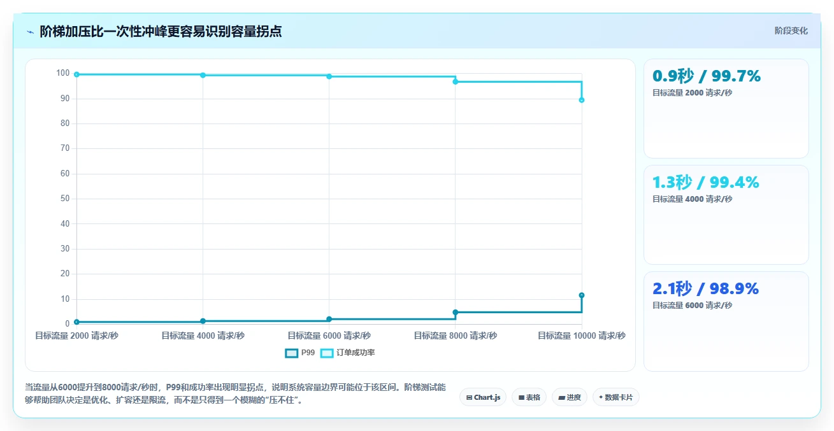Click card subtitle 目标流量 4000 请求/秒
The width and height of the screenshot is (834, 431).
(692, 199)
